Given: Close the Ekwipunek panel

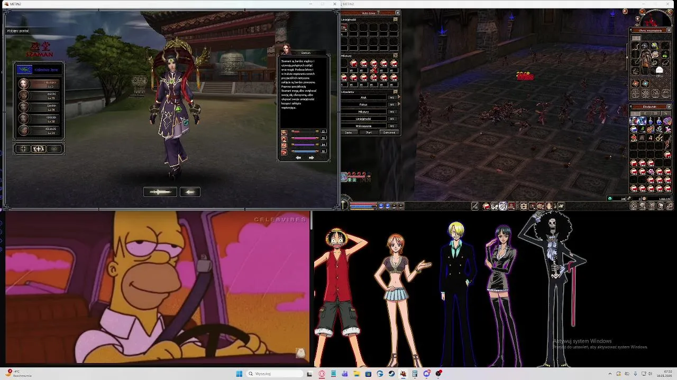Looking at the screenshot, I should click(669, 107).
